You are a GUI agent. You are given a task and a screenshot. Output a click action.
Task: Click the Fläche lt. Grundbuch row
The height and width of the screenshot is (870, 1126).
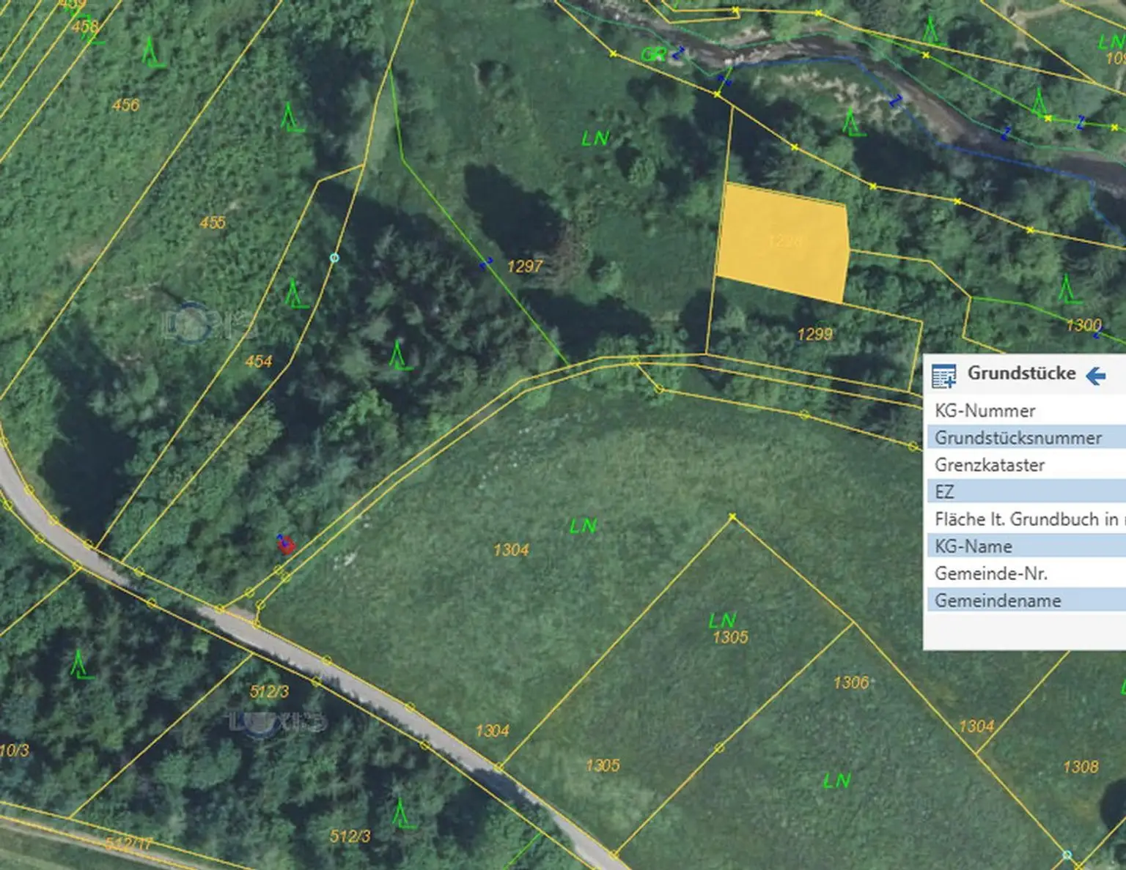coord(1024,519)
